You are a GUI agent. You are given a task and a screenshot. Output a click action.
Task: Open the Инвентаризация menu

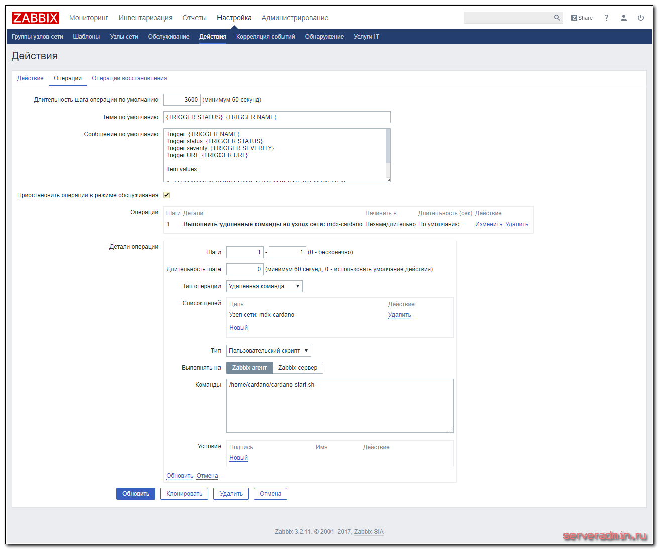click(x=146, y=18)
